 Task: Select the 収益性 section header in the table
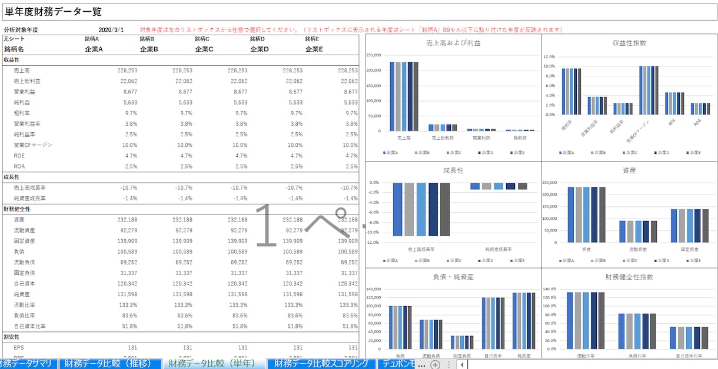(12, 60)
